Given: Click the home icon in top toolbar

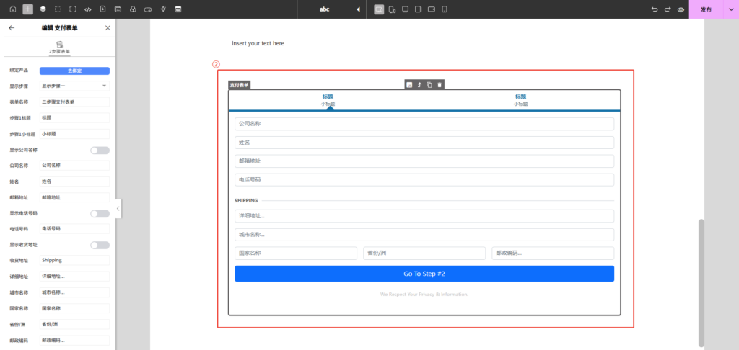Looking at the screenshot, I should [x=12, y=9].
